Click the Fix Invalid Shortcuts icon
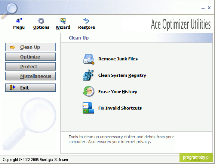This screenshot has width=215, height=164. 88,108
